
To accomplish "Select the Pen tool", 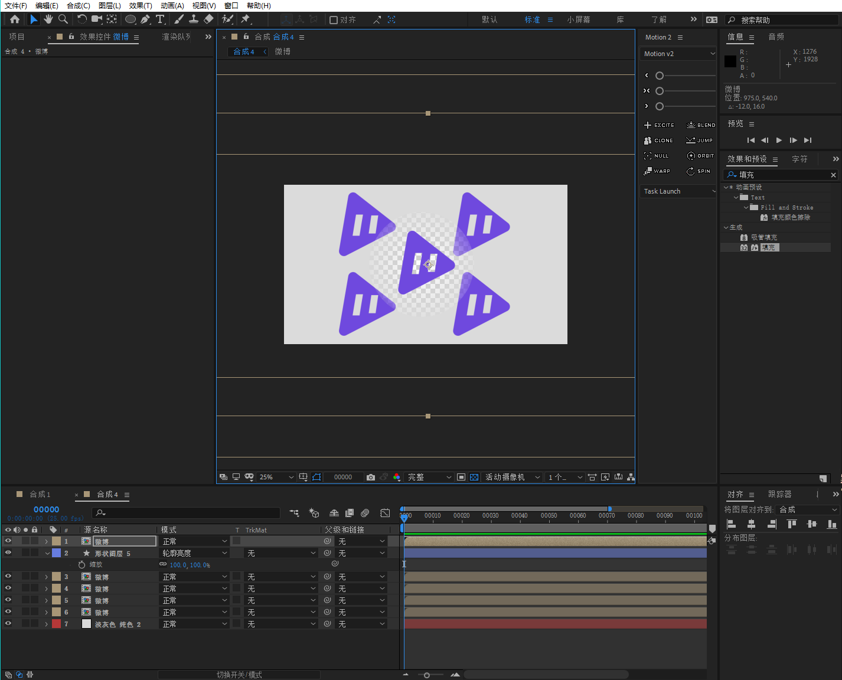I will pyautogui.click(x=145, y=19).
